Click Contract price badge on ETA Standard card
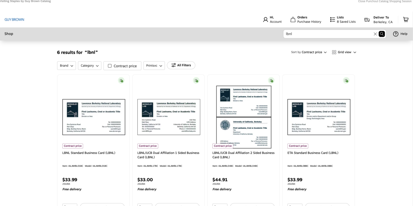413x206 pixels. click(298, 146)
